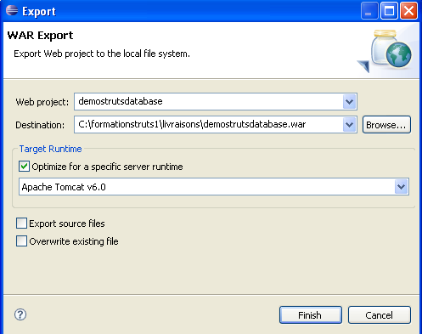Minimize the Export dialog
422x334 pixels.
coord(369,11)
